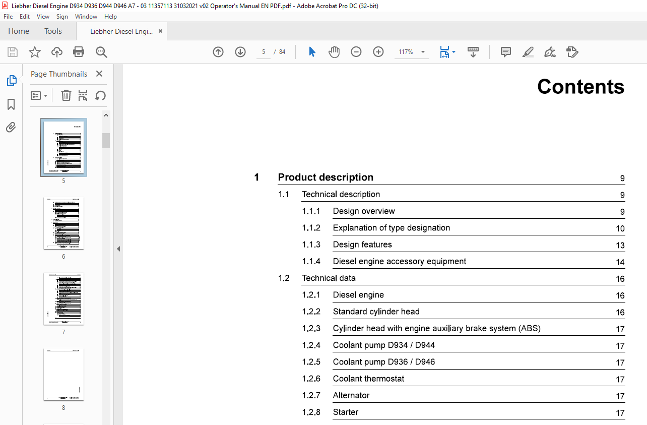This screenshot has width=647, height=425.
Task: Click thumbnail panel scroll up arrow
Action: click(x=106, y=115)
